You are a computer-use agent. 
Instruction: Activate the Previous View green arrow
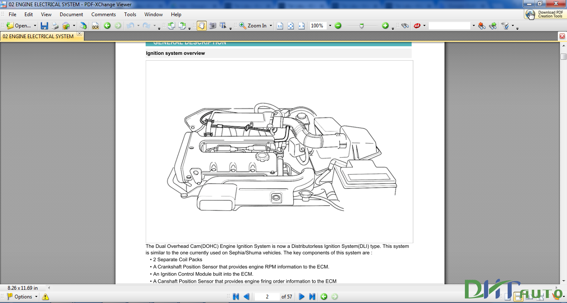pyautogui.click(x=107, y=25)
